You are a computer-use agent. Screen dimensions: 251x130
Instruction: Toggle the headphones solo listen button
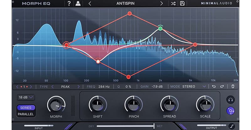(x=231, y=100)
